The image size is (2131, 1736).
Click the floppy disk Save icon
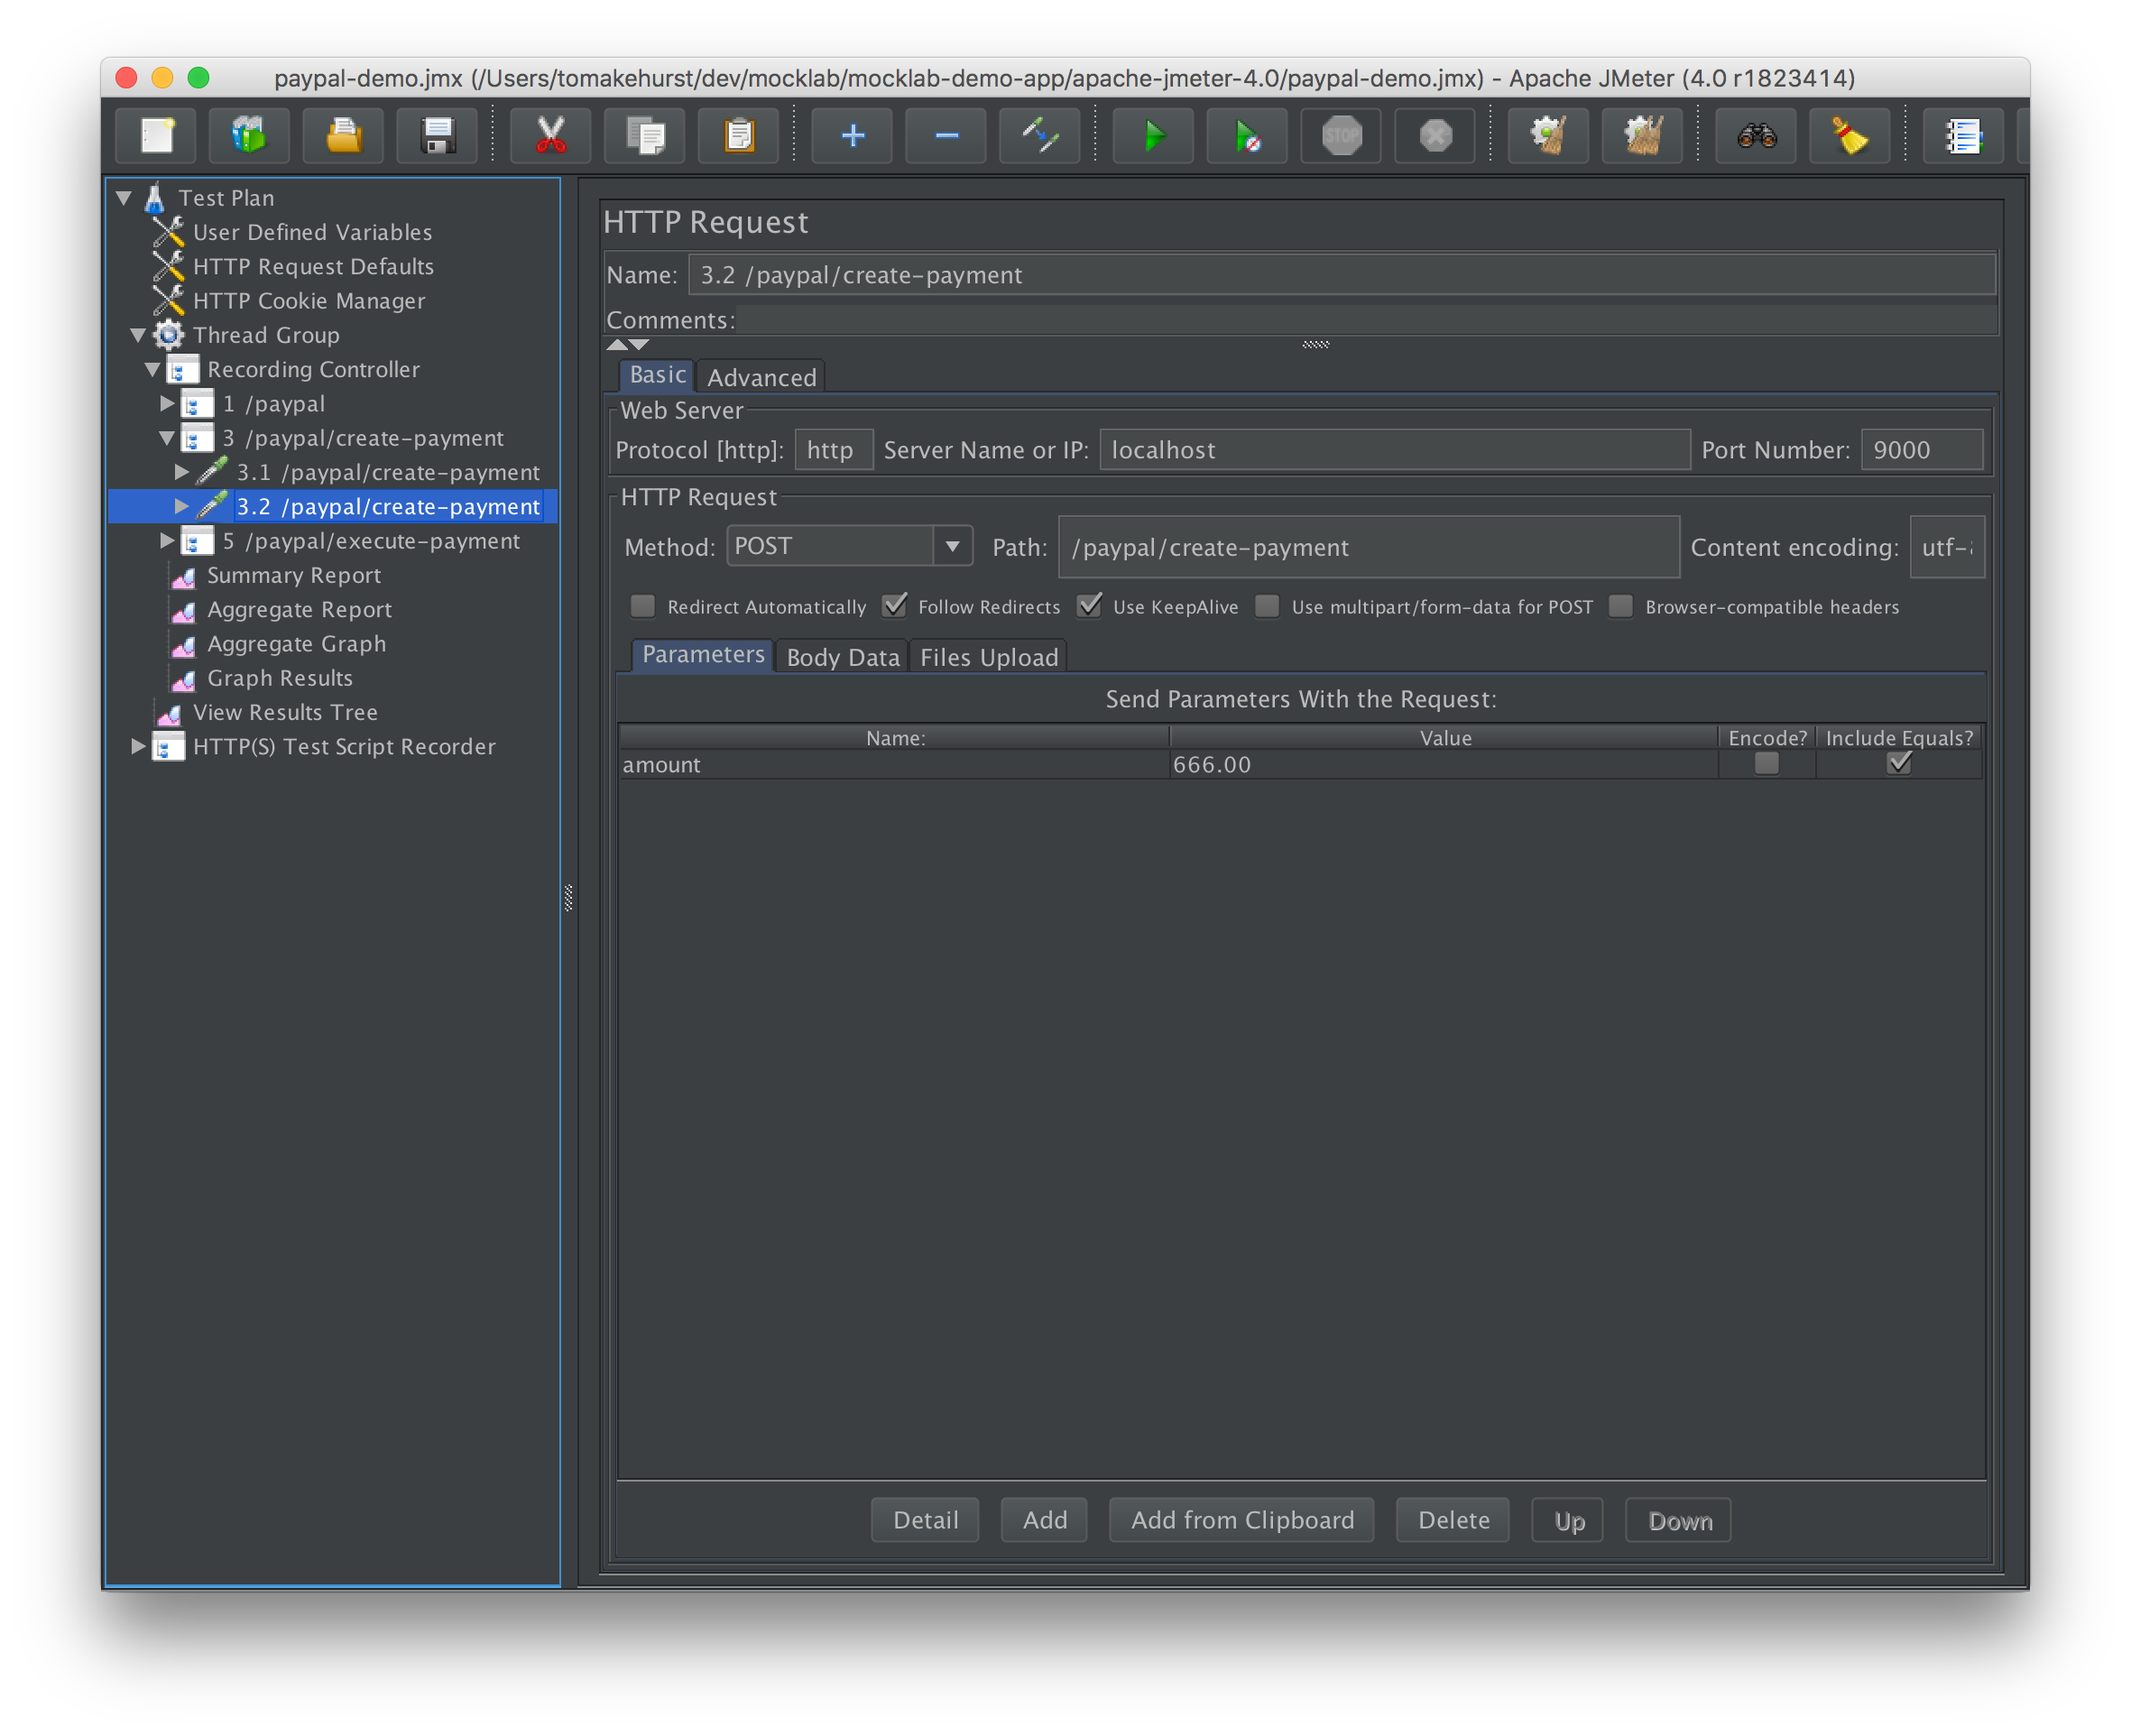point(437,135)
